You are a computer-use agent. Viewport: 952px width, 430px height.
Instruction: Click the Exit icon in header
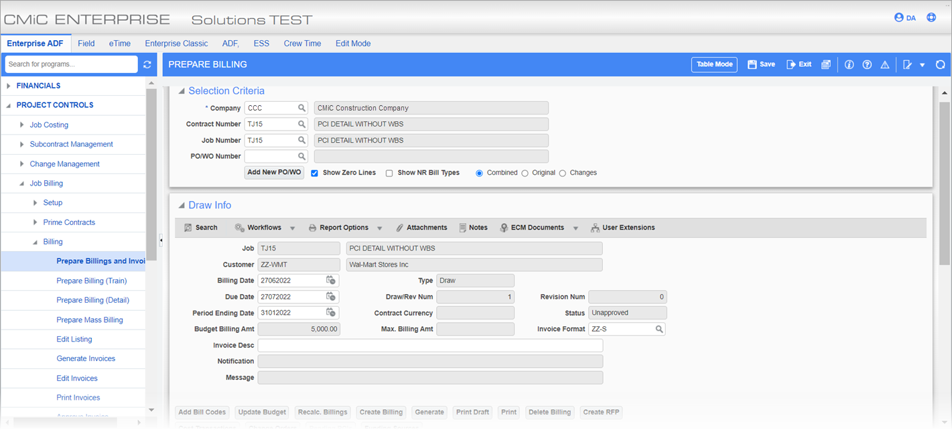pyautogui.click(x=791, y=64)
